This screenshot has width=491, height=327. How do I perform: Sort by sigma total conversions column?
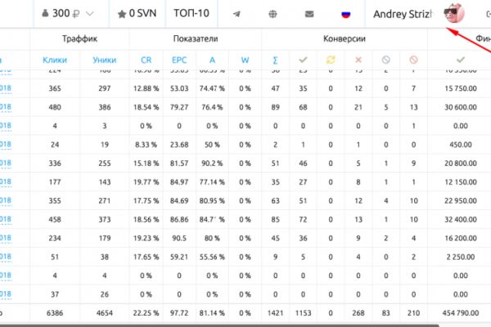(275, 60)
